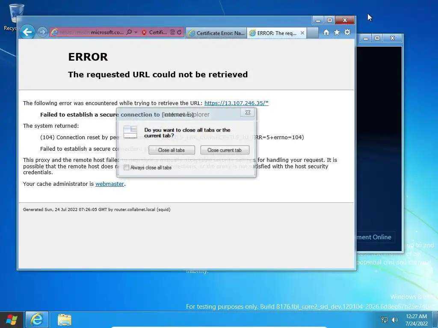Click the show desktop strip beside clock
This screenshot has height=328, width=438.
click(x=435, y=320)
